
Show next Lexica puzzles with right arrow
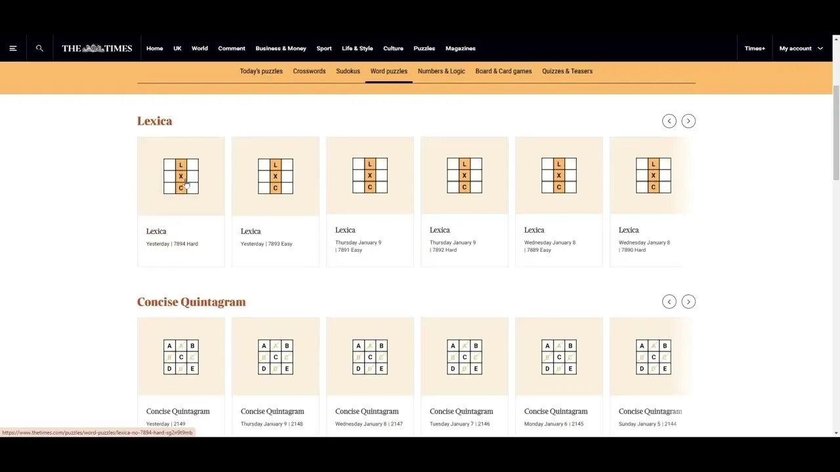tap(688, 121)
